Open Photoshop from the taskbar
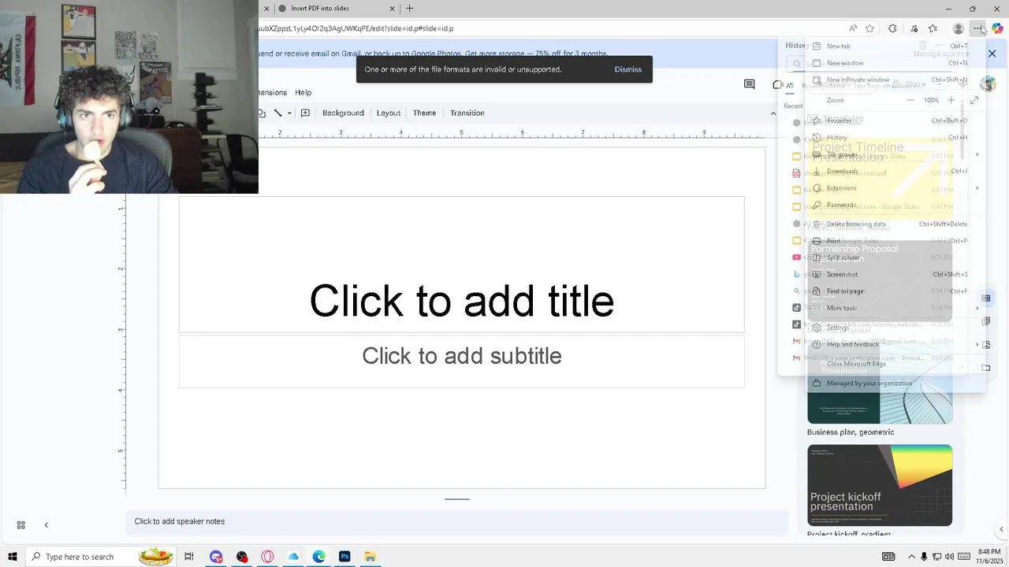Image resolution: width=1009 pixels, height=567 pixels. pyautogui.click(x=344, y=557)
